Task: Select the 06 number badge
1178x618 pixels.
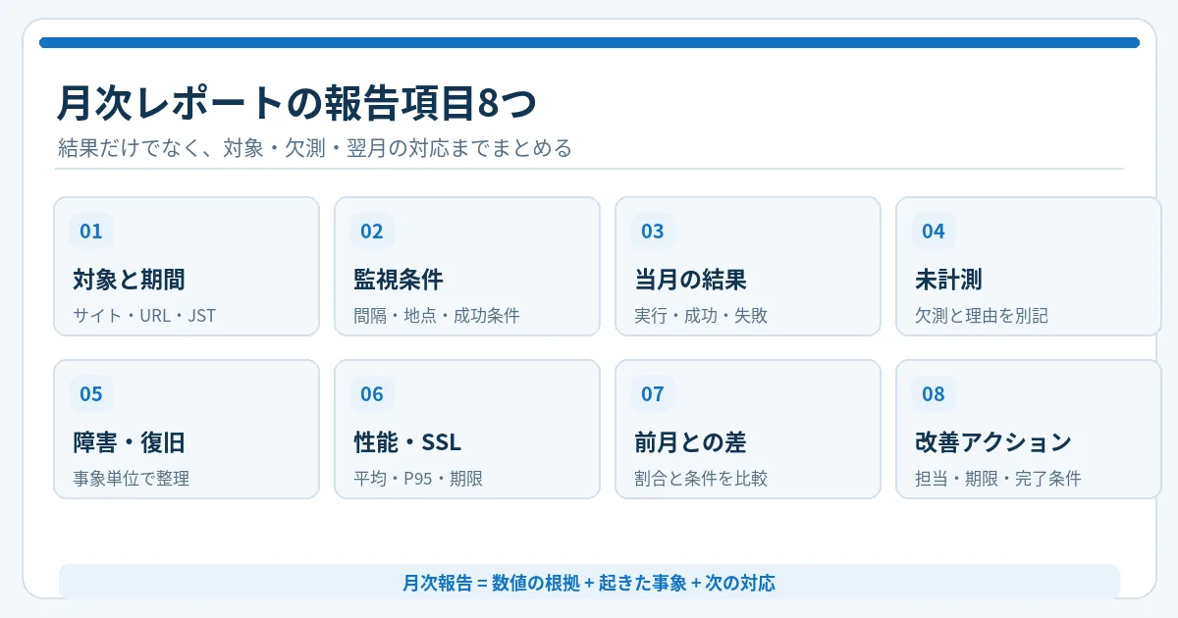Action: tap(372, 394)
